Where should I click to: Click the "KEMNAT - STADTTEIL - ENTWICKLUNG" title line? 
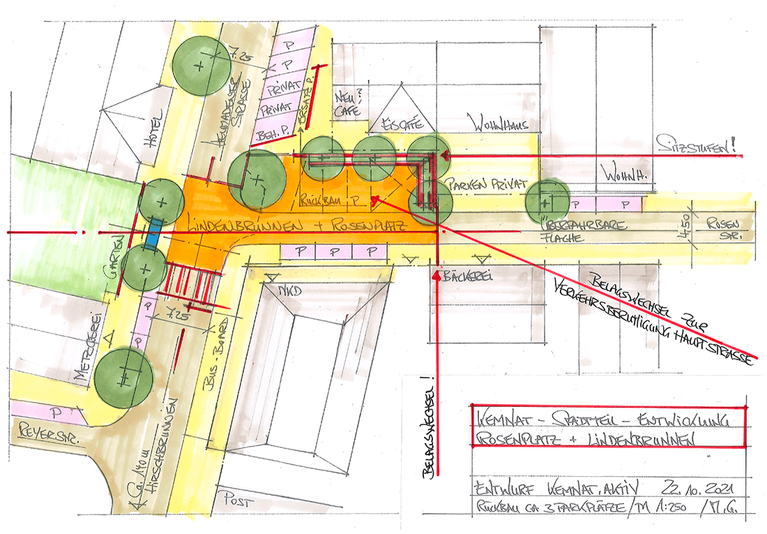pyautogui.click(x=604, y=420)
